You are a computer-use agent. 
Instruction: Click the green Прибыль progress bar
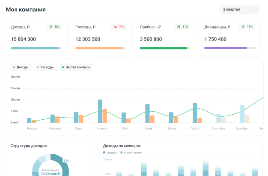coord(165,48)
